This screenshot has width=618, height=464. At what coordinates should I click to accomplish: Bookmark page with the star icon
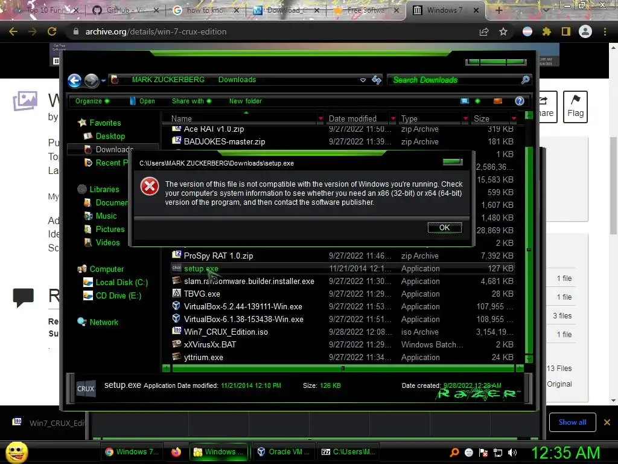tap(503, 31)
